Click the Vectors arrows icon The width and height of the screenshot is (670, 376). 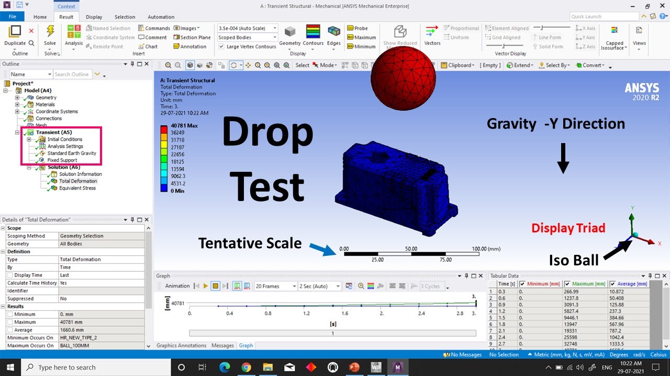432,31
